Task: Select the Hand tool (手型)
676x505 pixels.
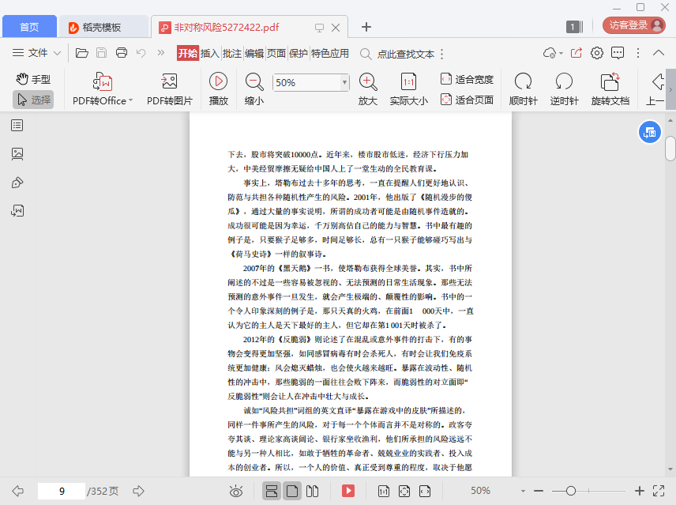Action: tap(33, 79)
